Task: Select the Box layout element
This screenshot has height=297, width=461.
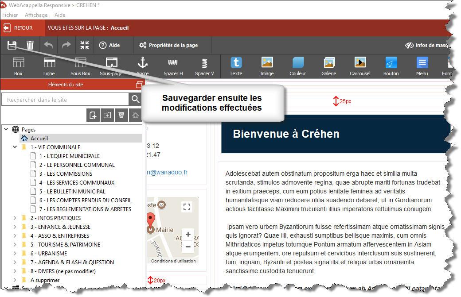Action: point(18,66)
